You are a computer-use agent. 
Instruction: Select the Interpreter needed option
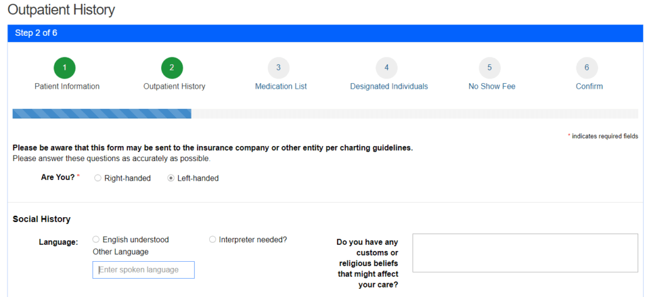coord(212,239)
